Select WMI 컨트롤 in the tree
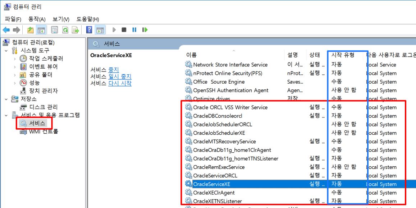The height and width of the screenshot is (208, 416). click(x=44, y=131)
